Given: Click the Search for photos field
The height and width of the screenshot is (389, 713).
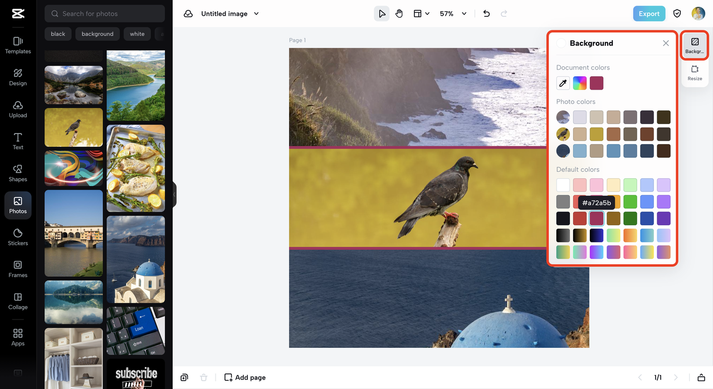Looking at the screenshot, I should tap(105, 13).
